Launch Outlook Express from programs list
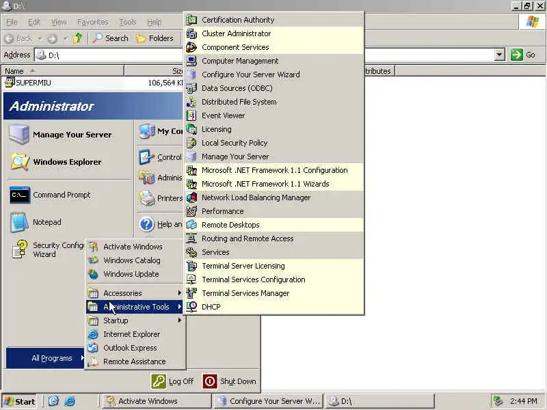 pyautogui.click(x=135, y=348)
